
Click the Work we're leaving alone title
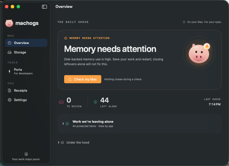[x=93, y=122]
